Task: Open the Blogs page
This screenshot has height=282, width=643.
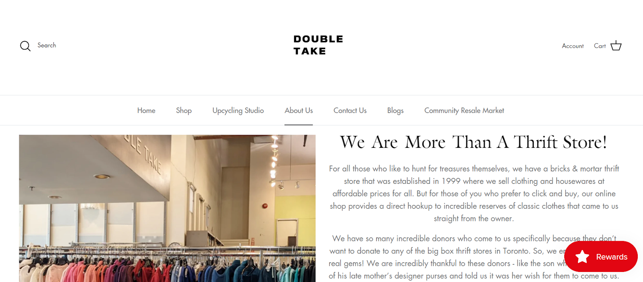Action: [395, 110]
